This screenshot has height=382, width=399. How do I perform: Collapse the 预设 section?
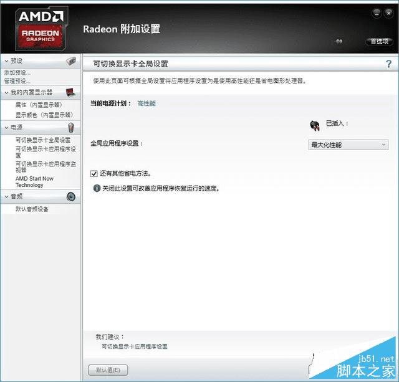[x=7, y=61]
